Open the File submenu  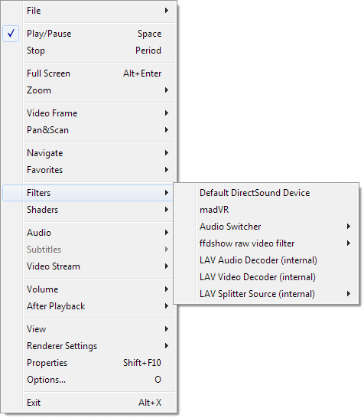pos(89,11)
